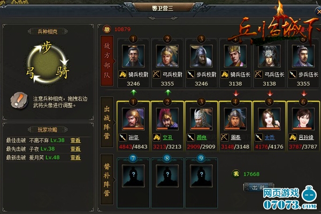Click empty substitute slot 9

[201, 176]
